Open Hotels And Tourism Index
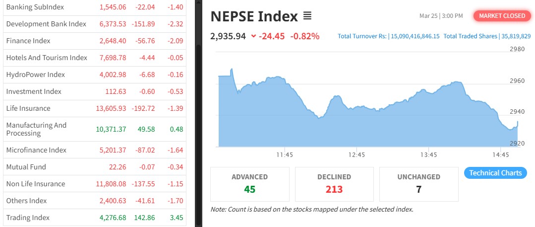The width and height of the screenshot is (535, 227). pos(47,58)
